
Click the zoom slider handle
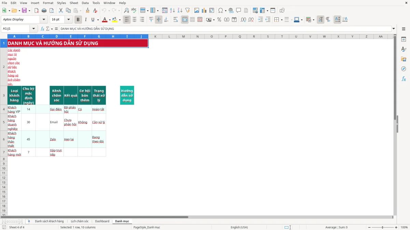pyautogui.click(x=383, y=227)
